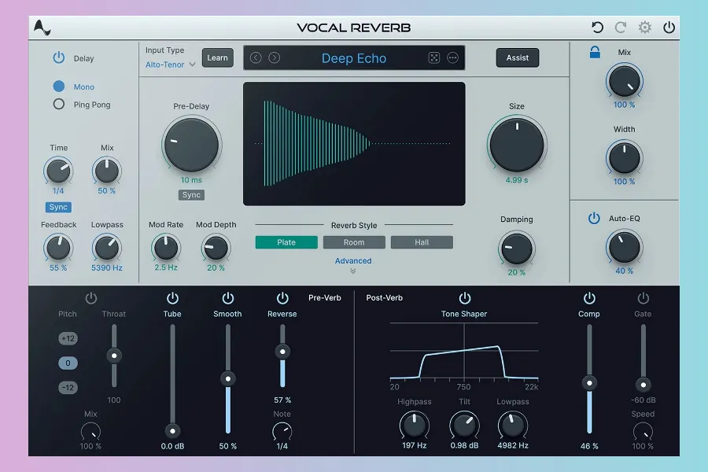
Task: Expand the Advanced reverb settings
Action: [353, 265]
